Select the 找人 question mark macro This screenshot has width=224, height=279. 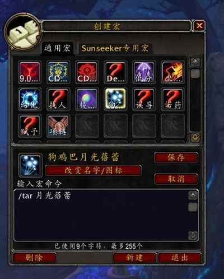click(x=58, y=99)
